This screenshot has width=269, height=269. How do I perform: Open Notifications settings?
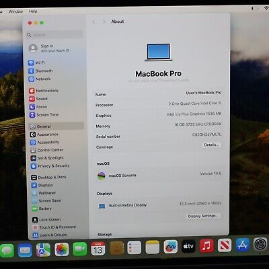(x=44, y=91)
